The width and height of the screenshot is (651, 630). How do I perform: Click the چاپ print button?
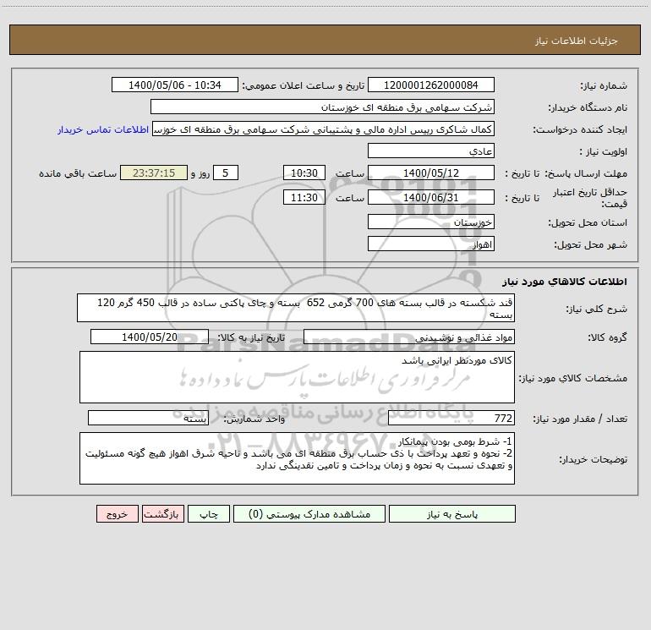209,513
